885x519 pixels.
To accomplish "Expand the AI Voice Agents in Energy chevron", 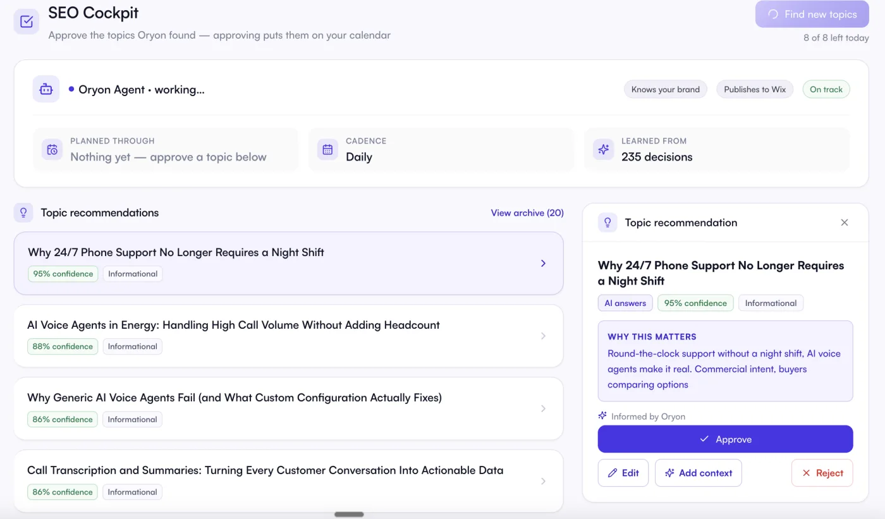I will coord(543,336).
